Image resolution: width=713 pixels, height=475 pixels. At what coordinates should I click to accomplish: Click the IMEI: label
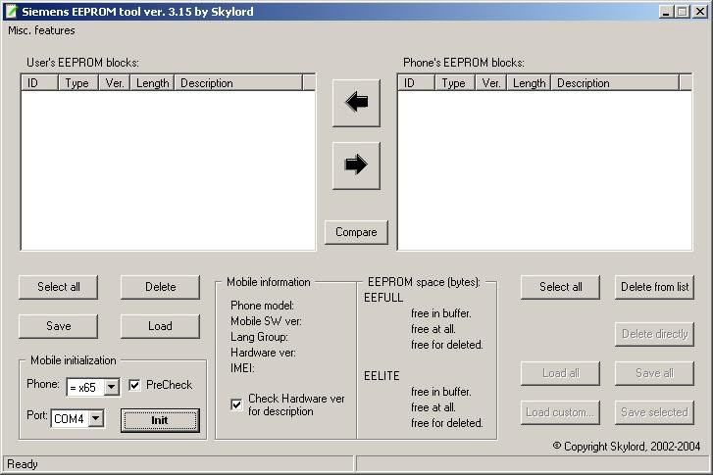(242, 368)
